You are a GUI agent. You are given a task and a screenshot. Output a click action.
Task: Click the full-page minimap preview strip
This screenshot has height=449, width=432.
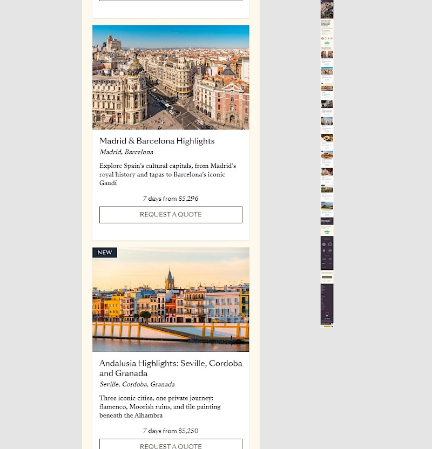click(327, 164)
